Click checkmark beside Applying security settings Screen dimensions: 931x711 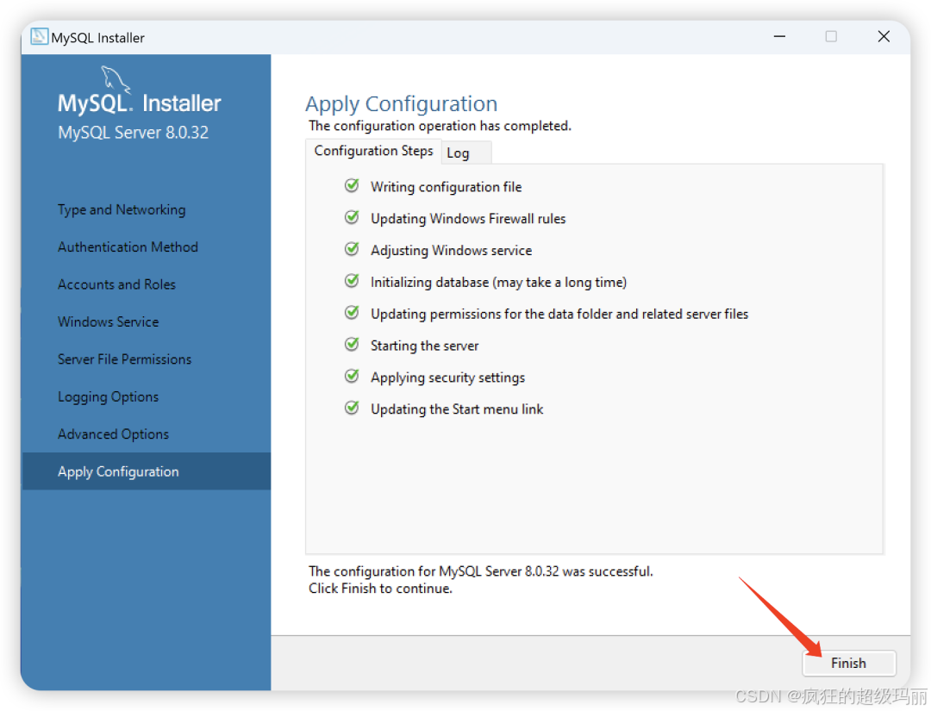[x=352, y=377]
